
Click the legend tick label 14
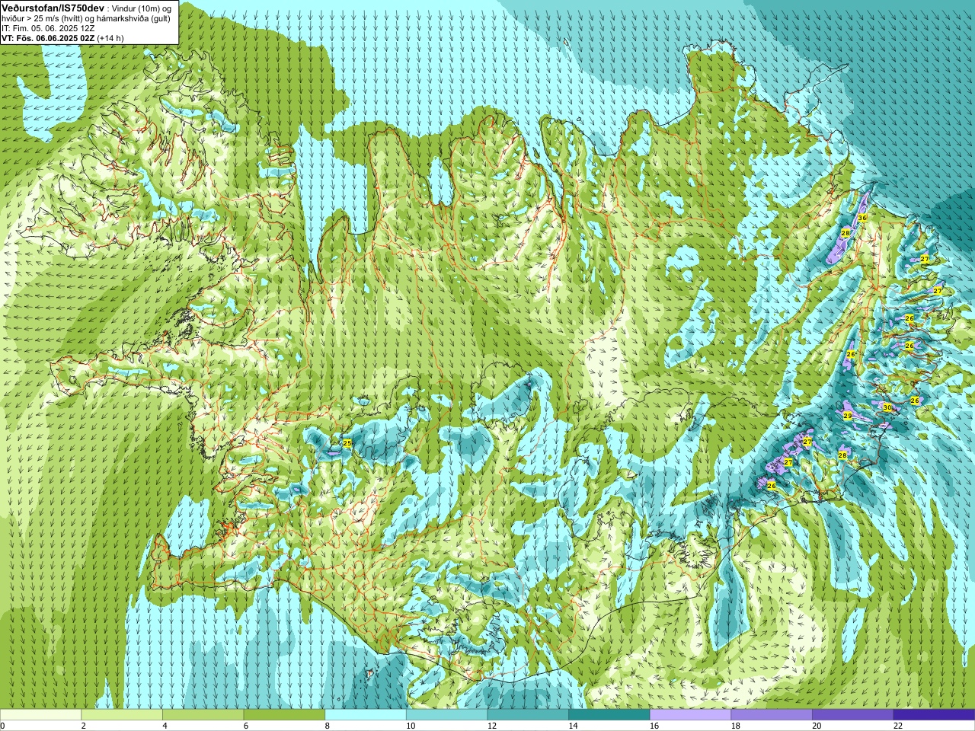tap(573, 726)
